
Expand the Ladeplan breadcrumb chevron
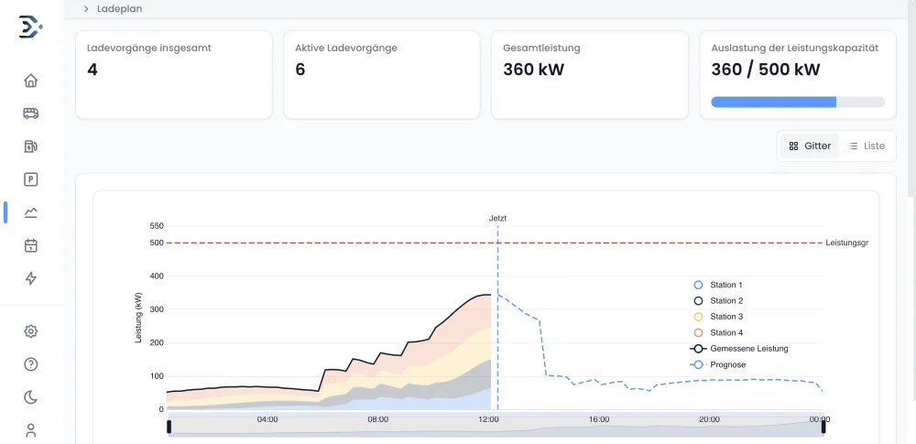tap(86, 9)
